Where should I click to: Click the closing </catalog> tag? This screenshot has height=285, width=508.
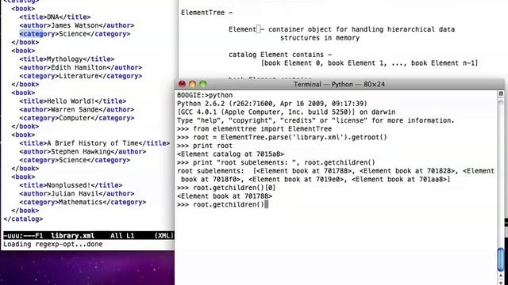click(x=23, y=218)
